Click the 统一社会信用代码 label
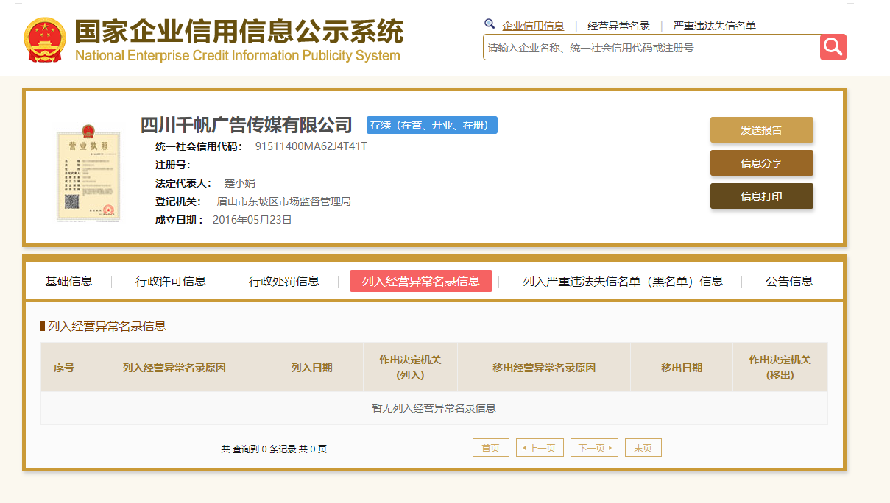The width and height of the screenshot is (890, 503). 199,146
